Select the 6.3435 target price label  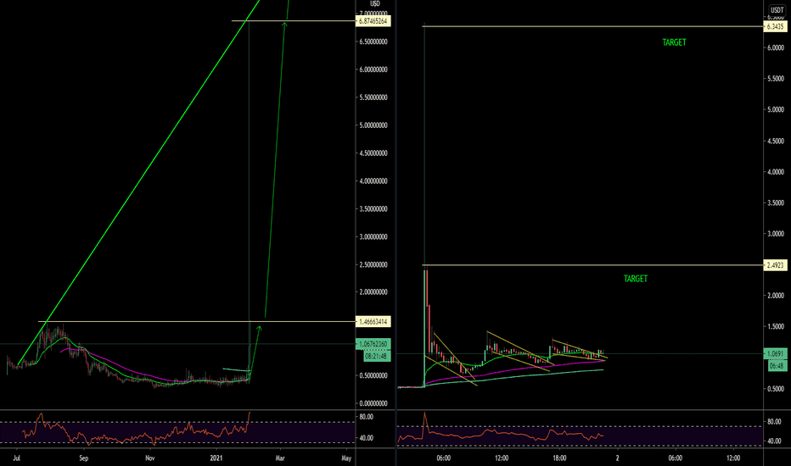(775, 27)
